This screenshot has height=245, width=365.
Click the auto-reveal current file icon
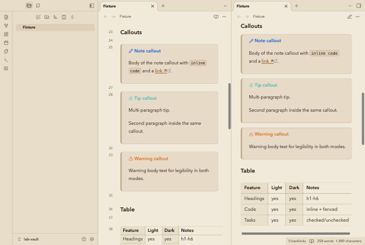coord(64,17)
